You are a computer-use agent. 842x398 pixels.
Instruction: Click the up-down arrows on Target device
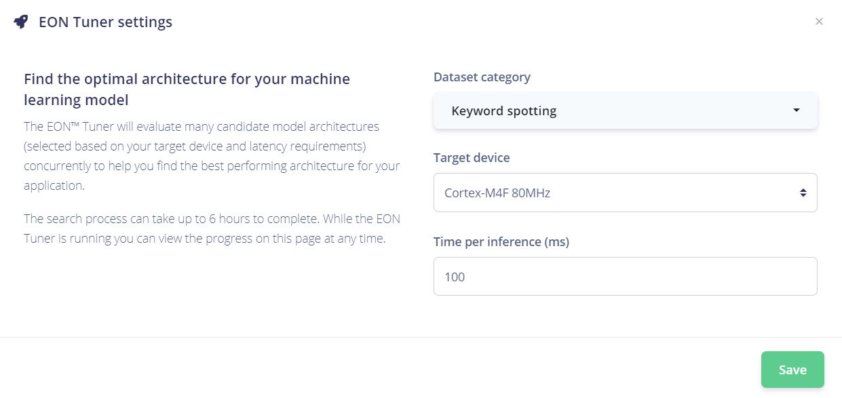tap(803, 193)
